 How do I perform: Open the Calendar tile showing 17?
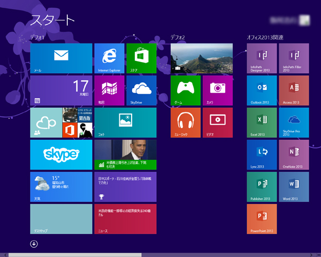[61, 90]
